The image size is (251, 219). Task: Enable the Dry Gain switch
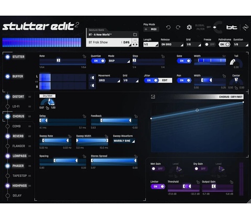201,168
